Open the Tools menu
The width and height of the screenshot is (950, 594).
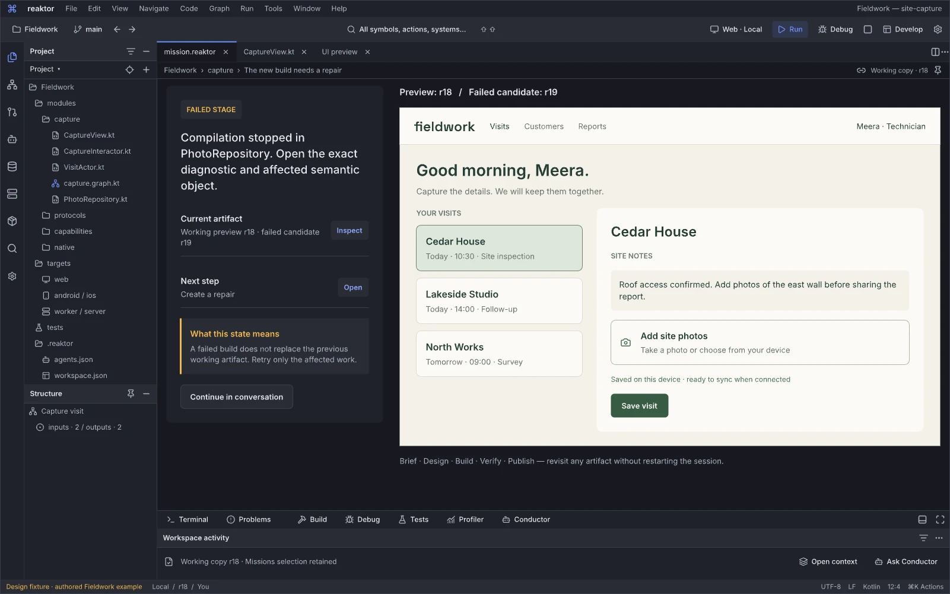point(273,8)
